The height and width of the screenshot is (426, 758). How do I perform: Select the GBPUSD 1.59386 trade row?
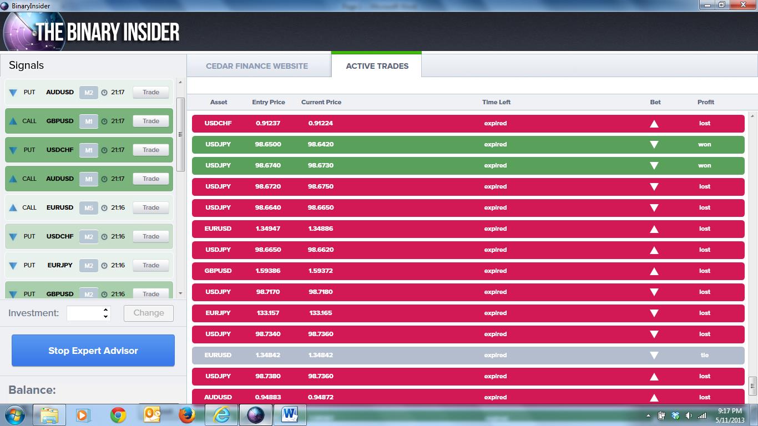pyautogui.click(x=468, y=271)
